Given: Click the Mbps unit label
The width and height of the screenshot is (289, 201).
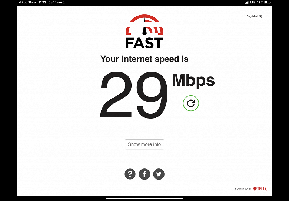Looking at the screenshot, I should click(x=193, y=80).
